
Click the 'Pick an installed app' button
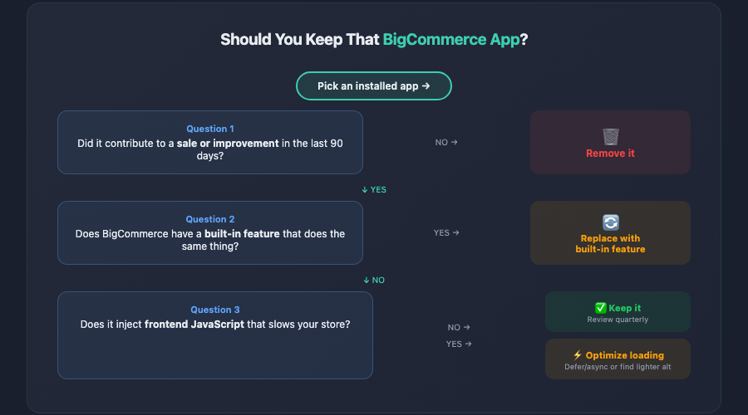[x=373, y=85]
